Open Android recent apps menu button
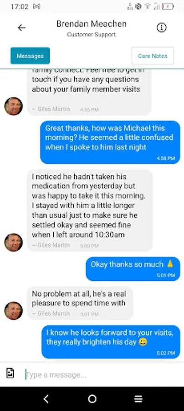This screenshot has height=411, width=184. [138, 399]
